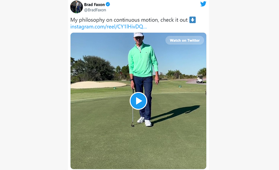Click the large trees behind the bunker
The height and width of the screenshot is (170, 279).
coord(93,68)
